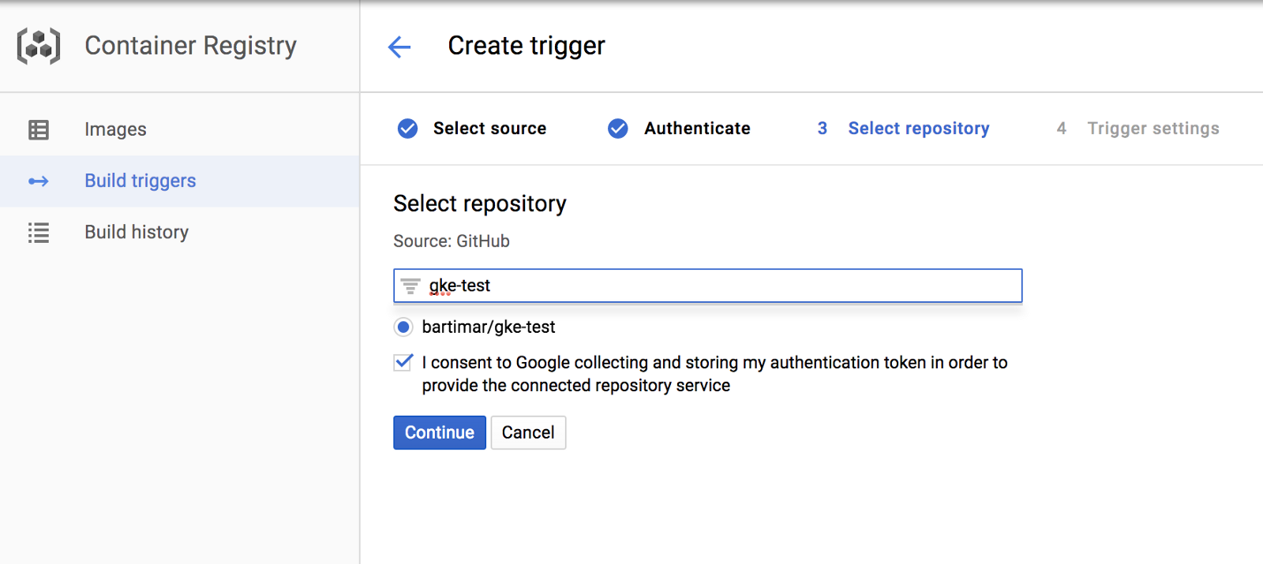
Task: Open the Images page label in sidebar
Action: (x=115, y=129)
